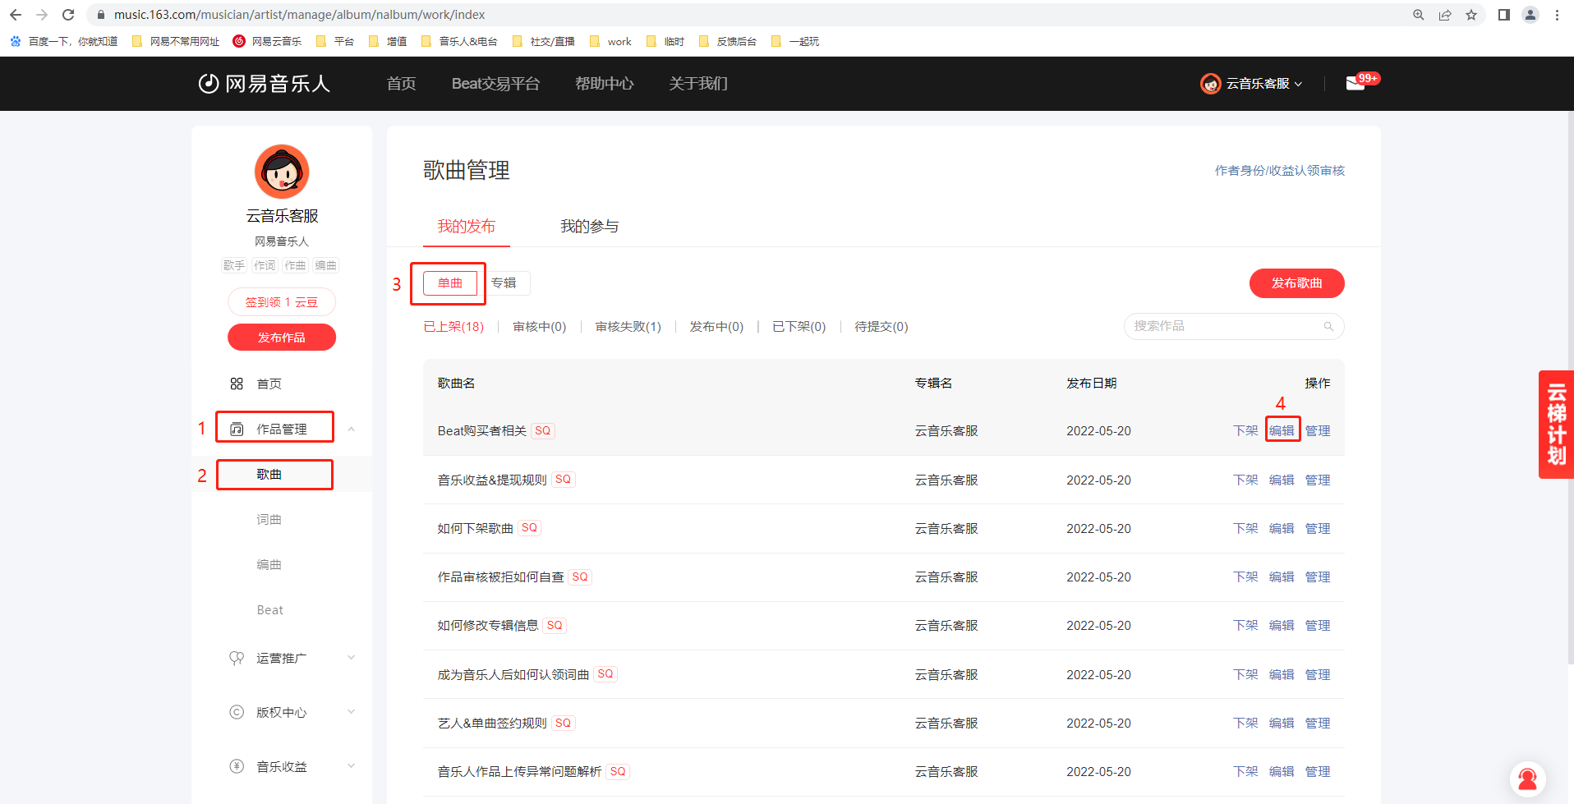Switch to the 我的参与 tab
Image resolution: width=1574 pixels, height=804 pixels.
tap(589, 227)
